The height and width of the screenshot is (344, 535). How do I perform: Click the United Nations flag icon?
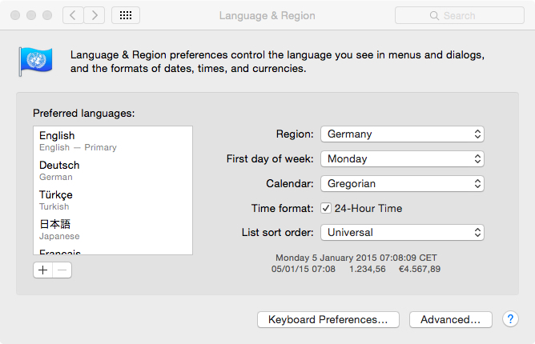click(35, 61)
